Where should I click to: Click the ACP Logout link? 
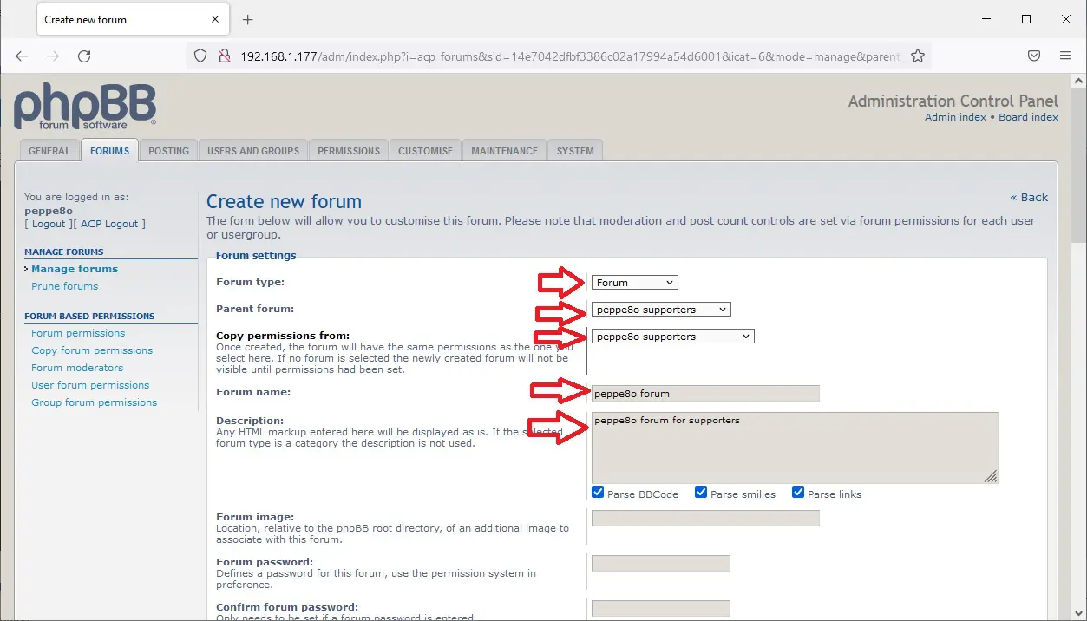click(109, 224)
